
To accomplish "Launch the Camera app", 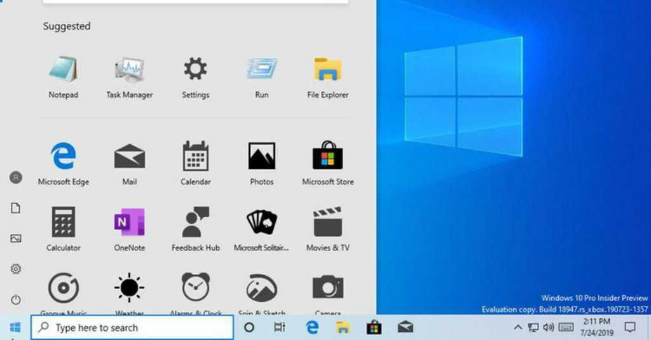I will pos(327,293).
